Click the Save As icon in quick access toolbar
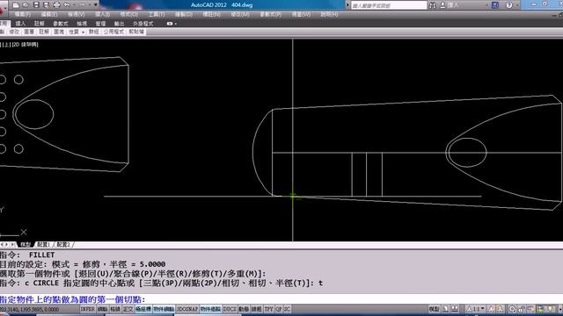This screenshot has width=563, height=316. [47, 5]
